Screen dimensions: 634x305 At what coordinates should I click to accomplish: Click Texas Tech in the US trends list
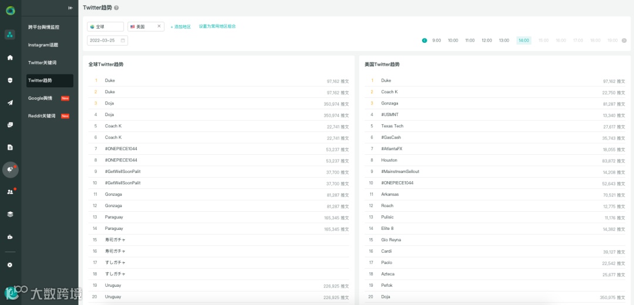pos(392,126)
